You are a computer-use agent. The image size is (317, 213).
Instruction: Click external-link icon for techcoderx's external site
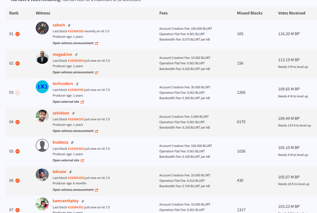coord(82,102)
